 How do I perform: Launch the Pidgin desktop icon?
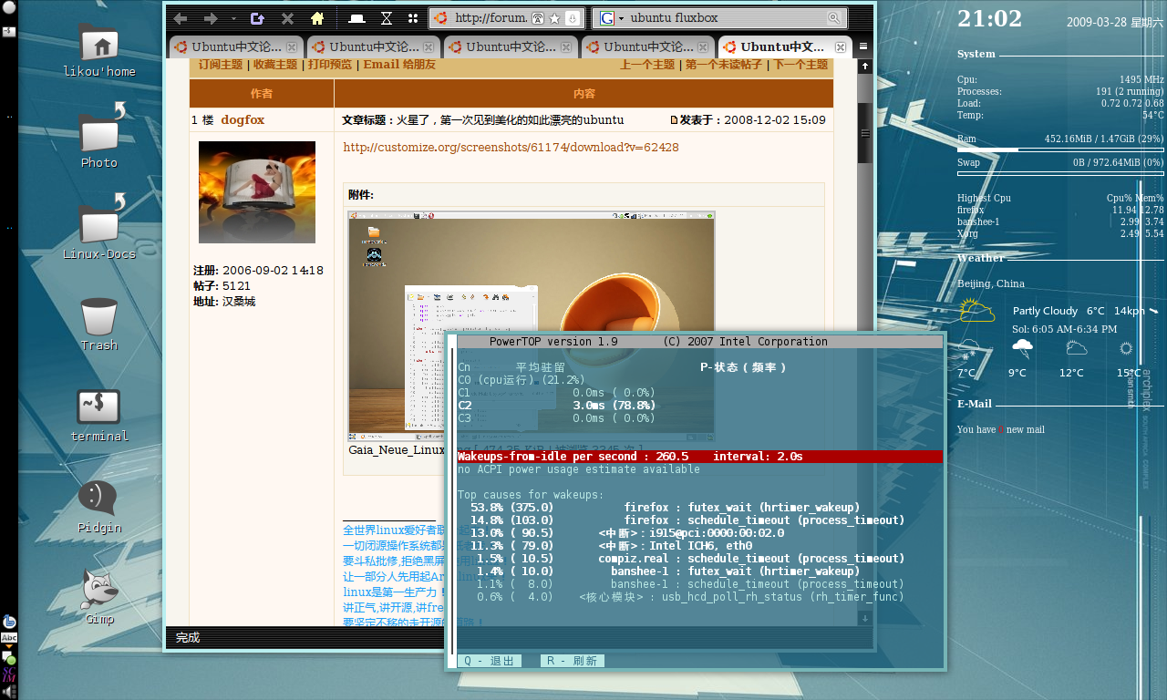pos(99,506)
